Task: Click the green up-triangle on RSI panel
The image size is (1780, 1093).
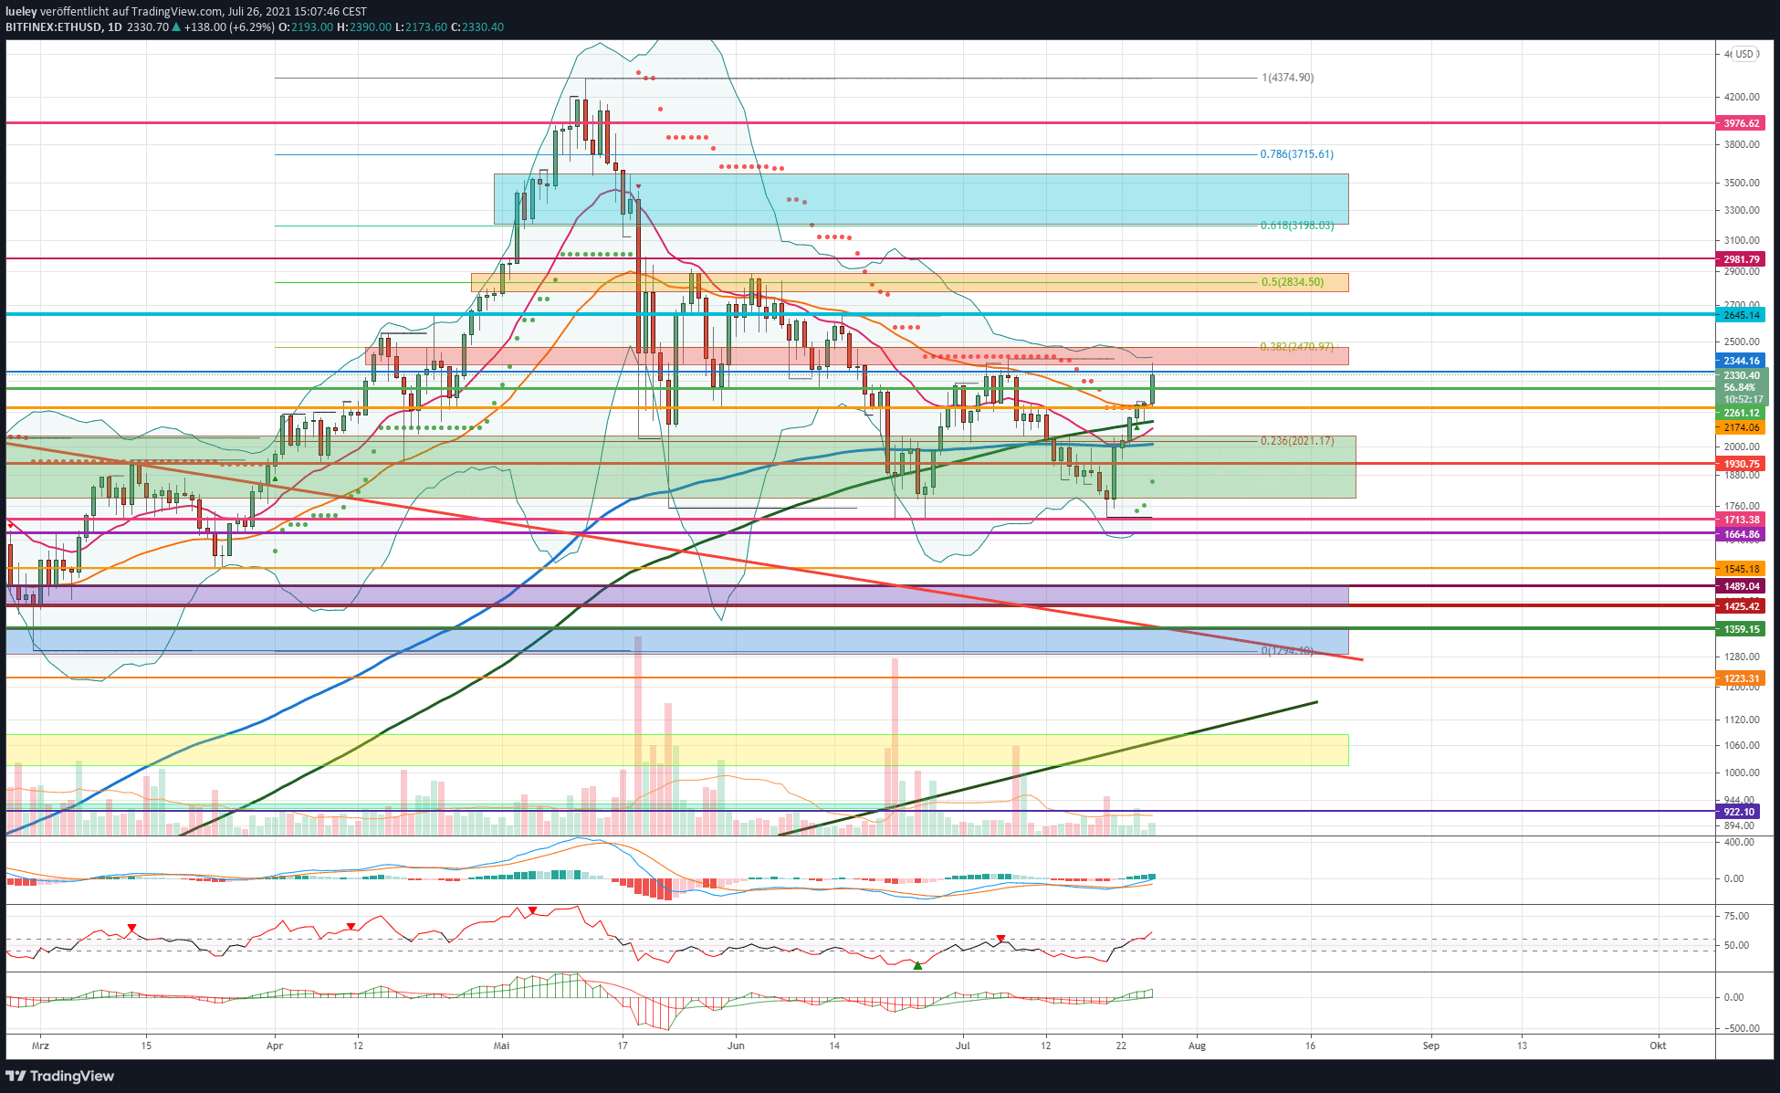Action: click(917, 965)
